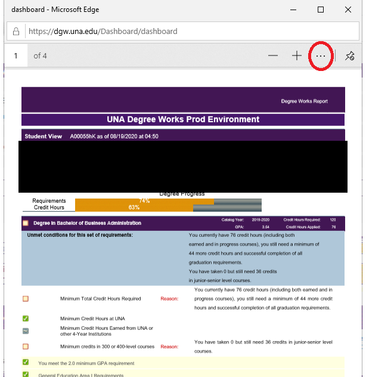Click the General Education Area I Requirements check
The width and height of the screenshot is (366, 377).
26,374
